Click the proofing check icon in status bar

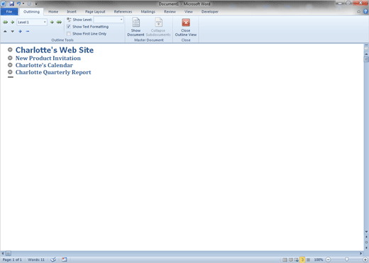point(53,259)
